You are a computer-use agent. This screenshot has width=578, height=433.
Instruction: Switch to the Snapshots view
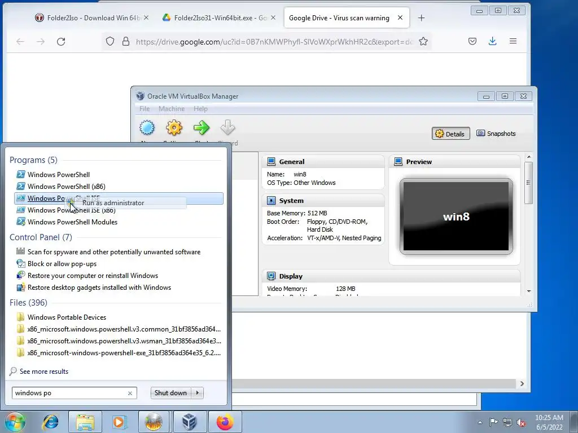click(x=496, y=133)
